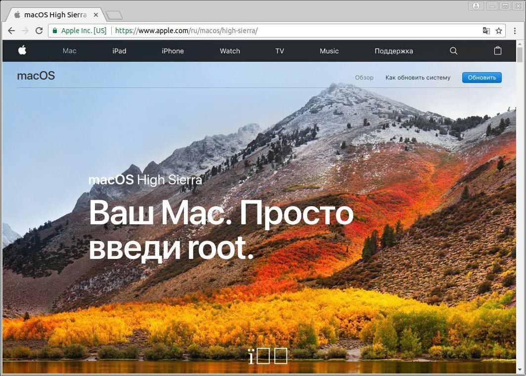The width and height of the screenshot is (526, 376).
Task: Close the macOS High Sierra tab
Action: (x=95, y=15)
